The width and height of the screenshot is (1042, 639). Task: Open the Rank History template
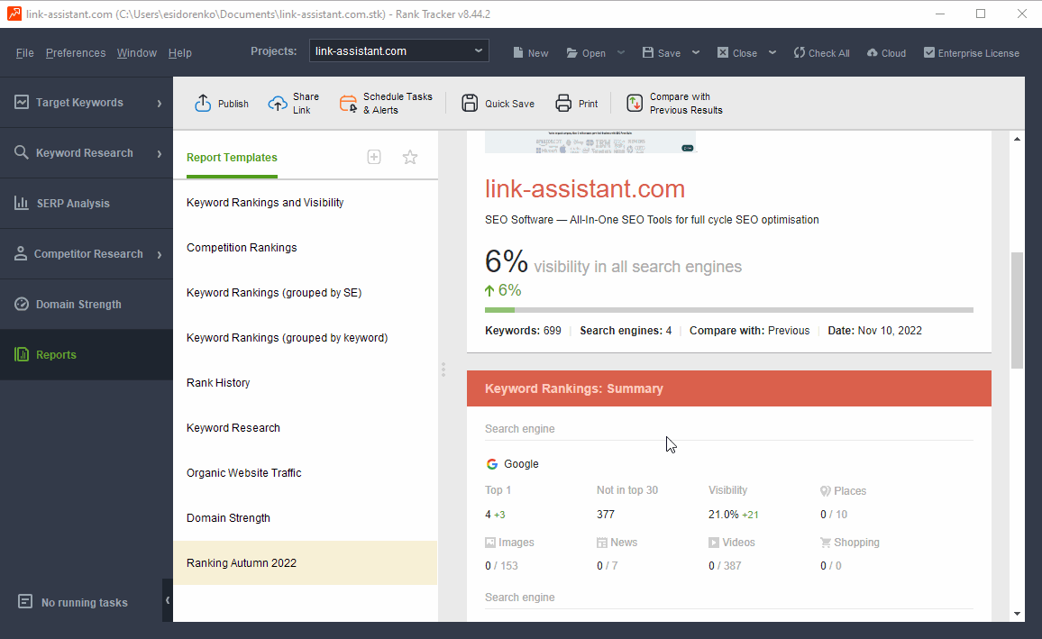(306, 383)
